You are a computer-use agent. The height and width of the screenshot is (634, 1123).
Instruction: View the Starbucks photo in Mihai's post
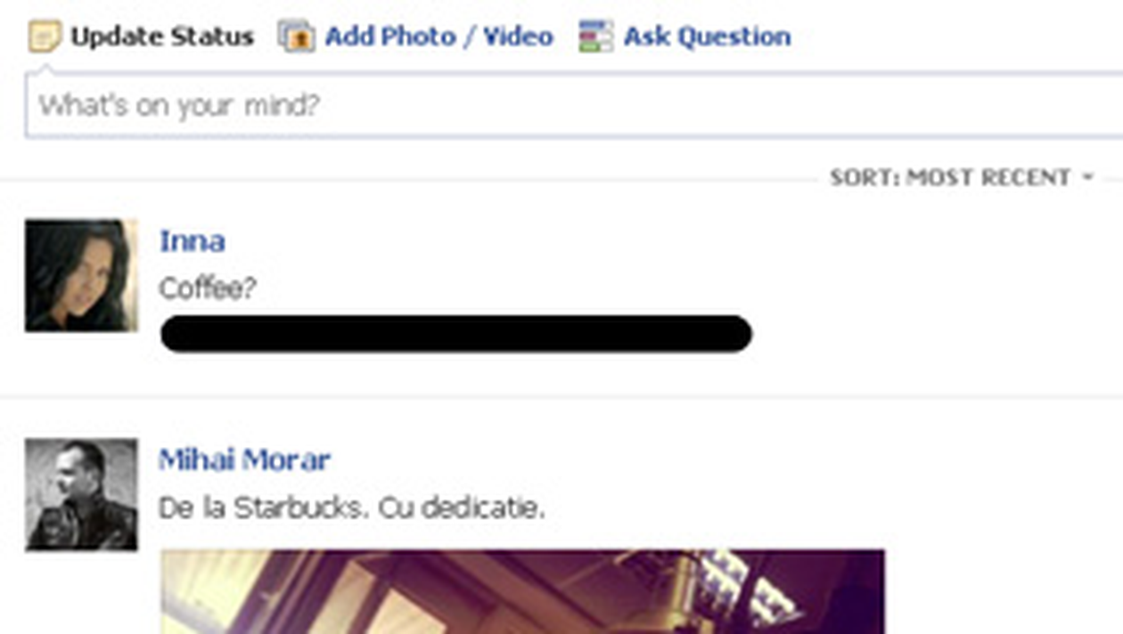[x=523, y=591]
